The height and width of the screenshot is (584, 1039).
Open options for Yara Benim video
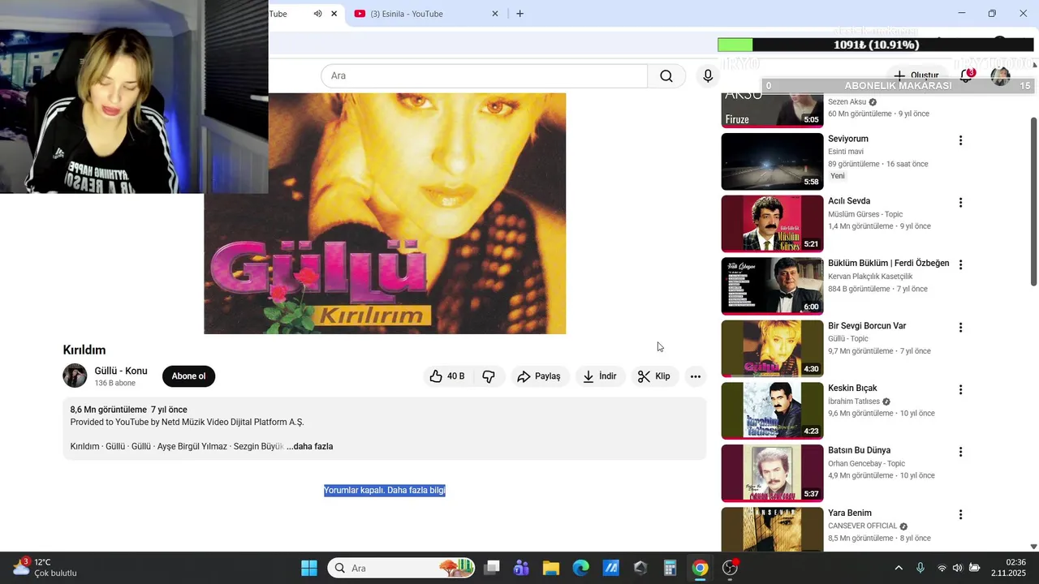(960, 514)
